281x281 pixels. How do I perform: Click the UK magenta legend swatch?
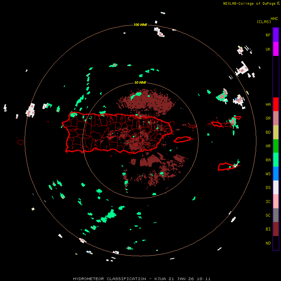coord(276,49)
